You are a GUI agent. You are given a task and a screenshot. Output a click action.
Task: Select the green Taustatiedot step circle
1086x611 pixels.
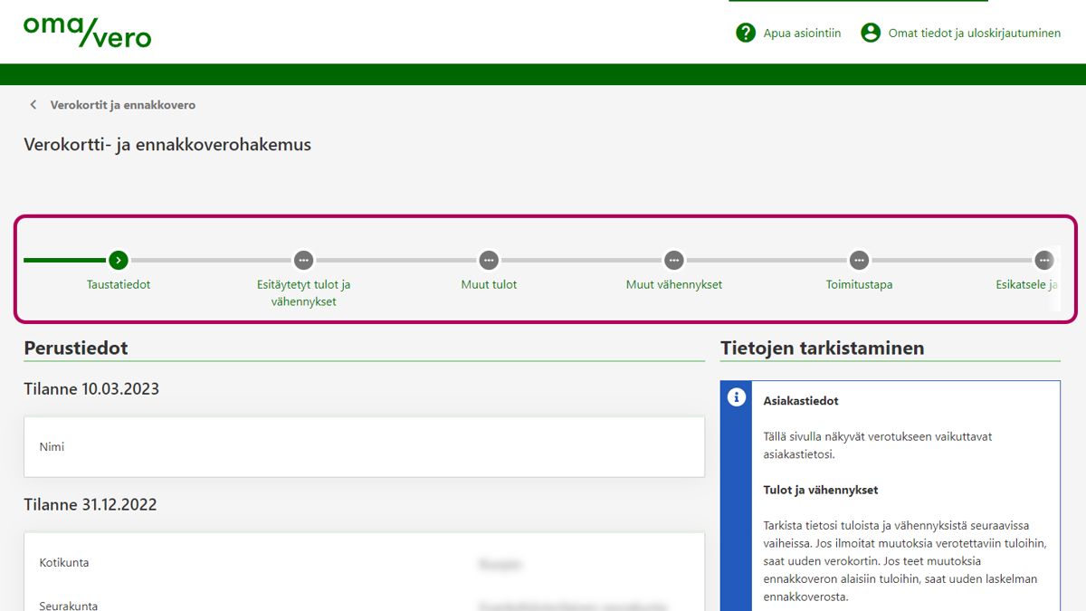[x=118, y=260]
